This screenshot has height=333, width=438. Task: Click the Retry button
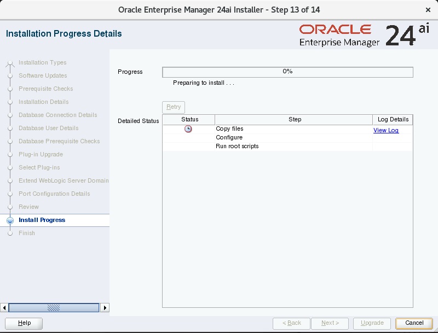click(x=174, y=107)
